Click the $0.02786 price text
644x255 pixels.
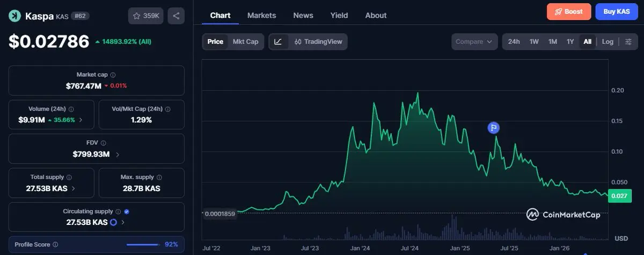pyautogui.click(x=49, y=41)
